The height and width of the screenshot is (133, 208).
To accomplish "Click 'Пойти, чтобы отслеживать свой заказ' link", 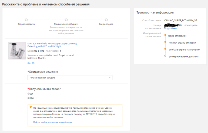I will tap(52, 122).
